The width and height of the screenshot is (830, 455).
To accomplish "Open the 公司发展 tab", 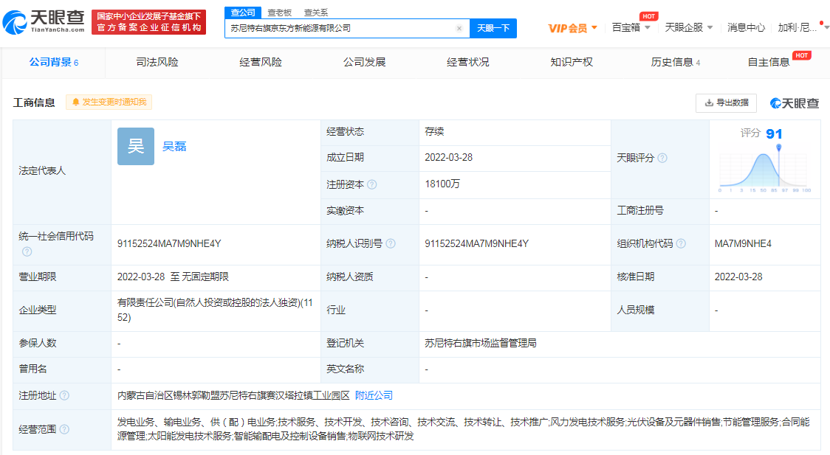I will tap(364, 63).
